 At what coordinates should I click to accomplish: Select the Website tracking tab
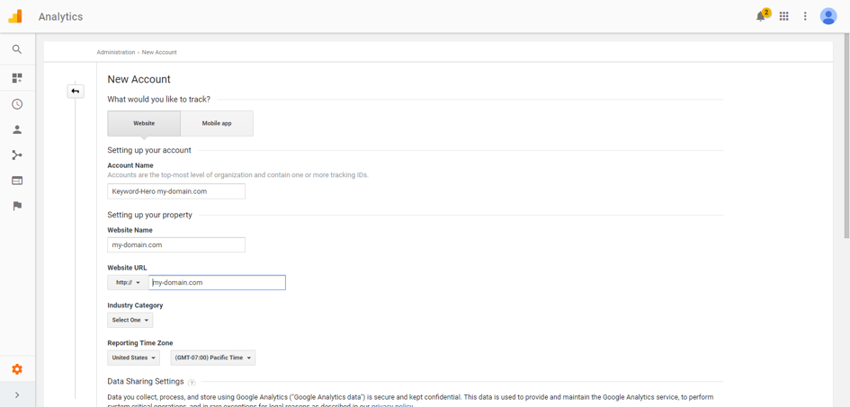pos(144,123)
